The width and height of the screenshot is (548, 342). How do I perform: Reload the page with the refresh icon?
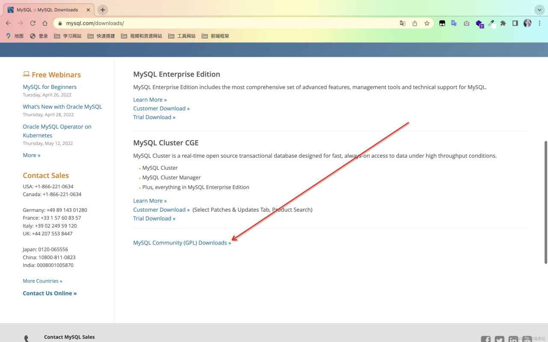(x=33, y=23)
